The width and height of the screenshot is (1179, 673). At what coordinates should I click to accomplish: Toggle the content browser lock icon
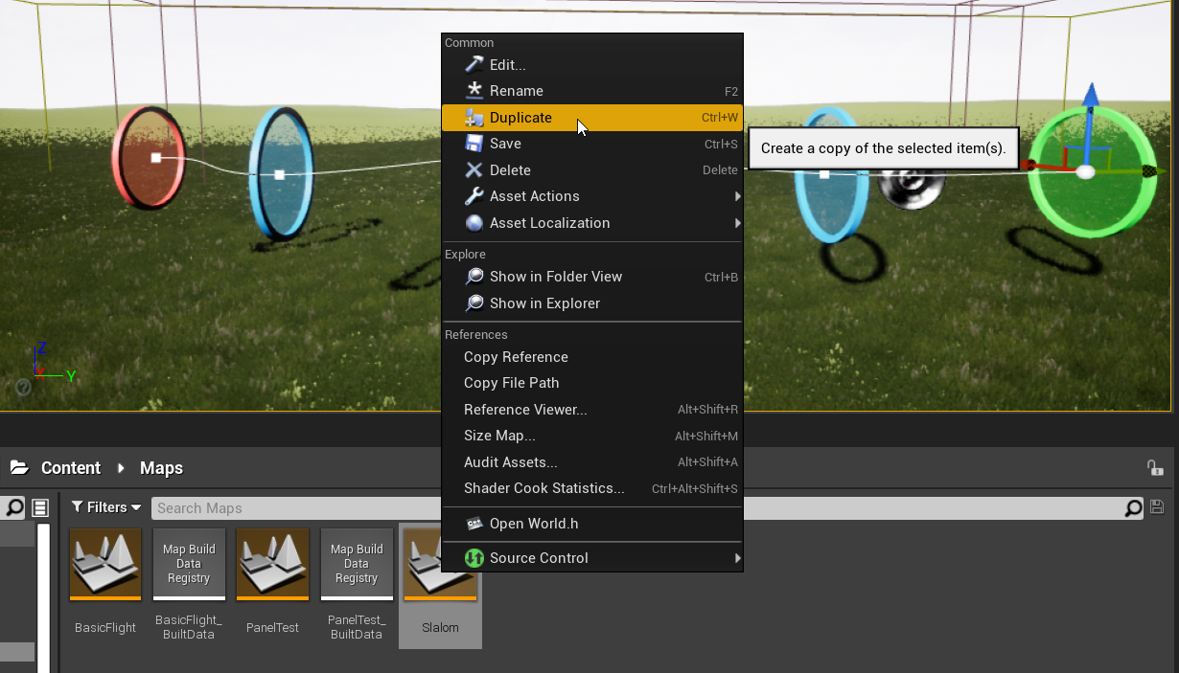coord(1155,467)
